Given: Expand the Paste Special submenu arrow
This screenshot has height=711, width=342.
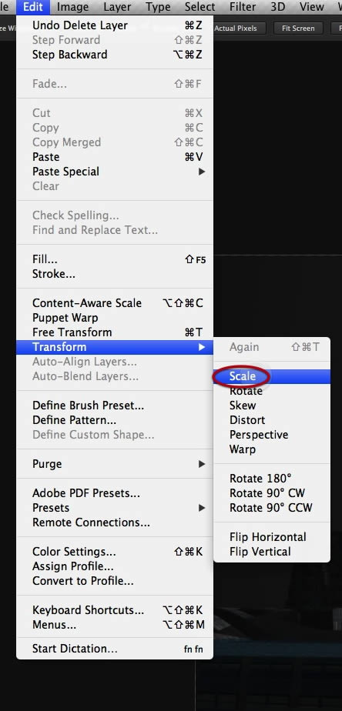Looking at the screenshot, I should click(x=202, y=172).
